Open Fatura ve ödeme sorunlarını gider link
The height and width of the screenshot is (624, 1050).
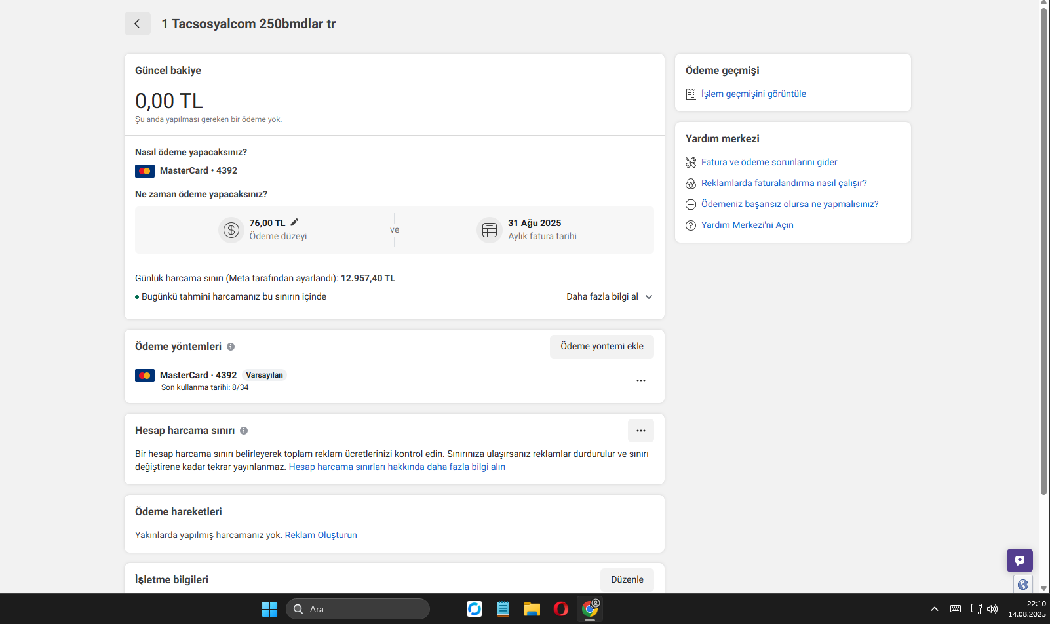769,163
